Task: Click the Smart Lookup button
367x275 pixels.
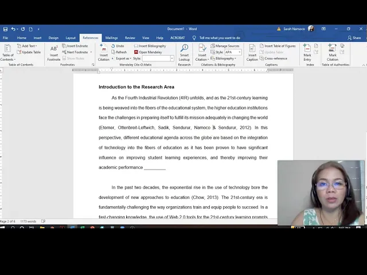Action: pos(184,53)
